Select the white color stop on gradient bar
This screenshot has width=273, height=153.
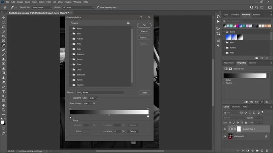[148, 116]
